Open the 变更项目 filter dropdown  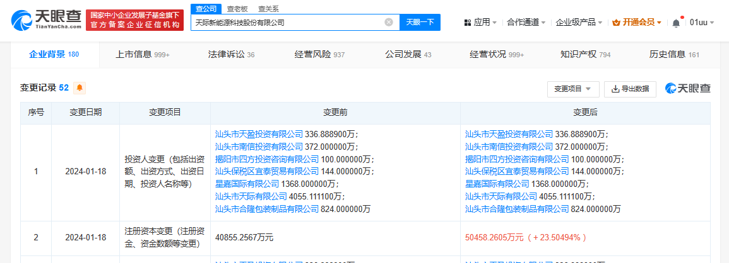[573, 89]
